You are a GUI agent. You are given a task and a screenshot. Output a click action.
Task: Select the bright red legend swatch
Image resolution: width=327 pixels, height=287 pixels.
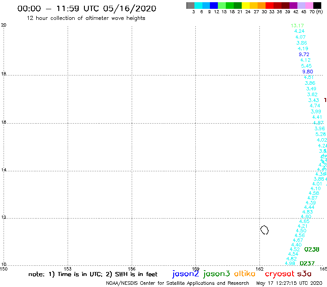click(x=270, y=5)
